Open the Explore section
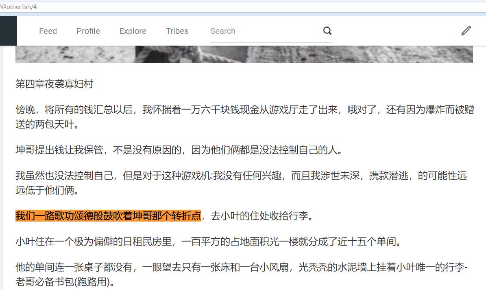Viewport: 486px width, 290px height. click(x=133, y=31)
